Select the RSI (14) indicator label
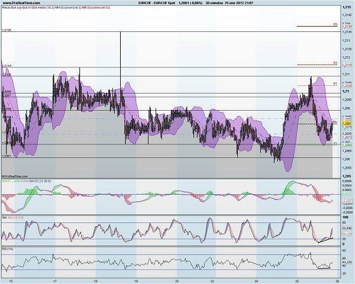This screenshot has height=284, width=355. (8, 249)
